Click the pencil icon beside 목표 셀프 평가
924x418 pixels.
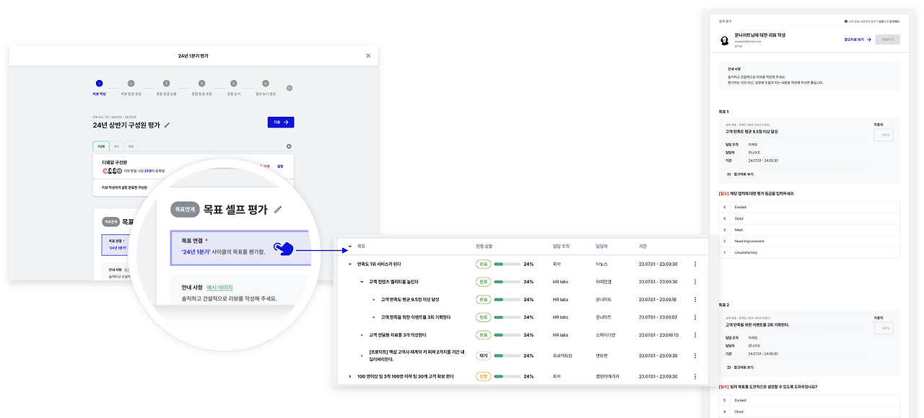point(279,210)
